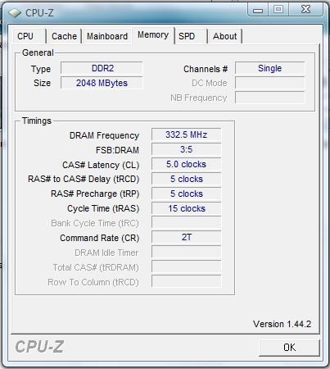The image size is (330, 369).
Task: Click the Type field showing DDR2
Action: pos(102,68)
